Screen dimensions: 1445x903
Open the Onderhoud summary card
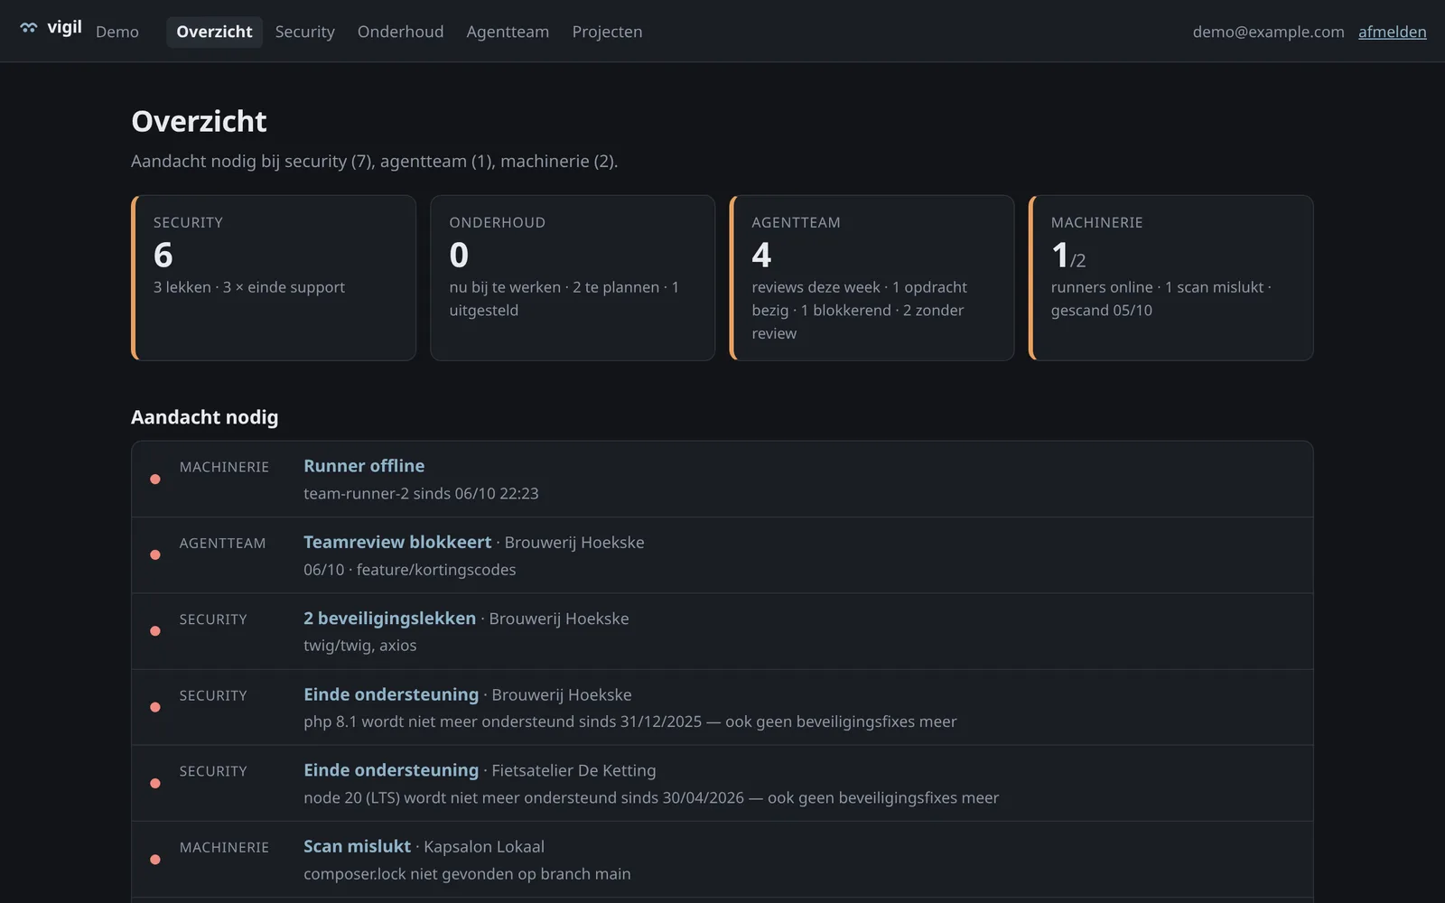[x=573, y=278]
